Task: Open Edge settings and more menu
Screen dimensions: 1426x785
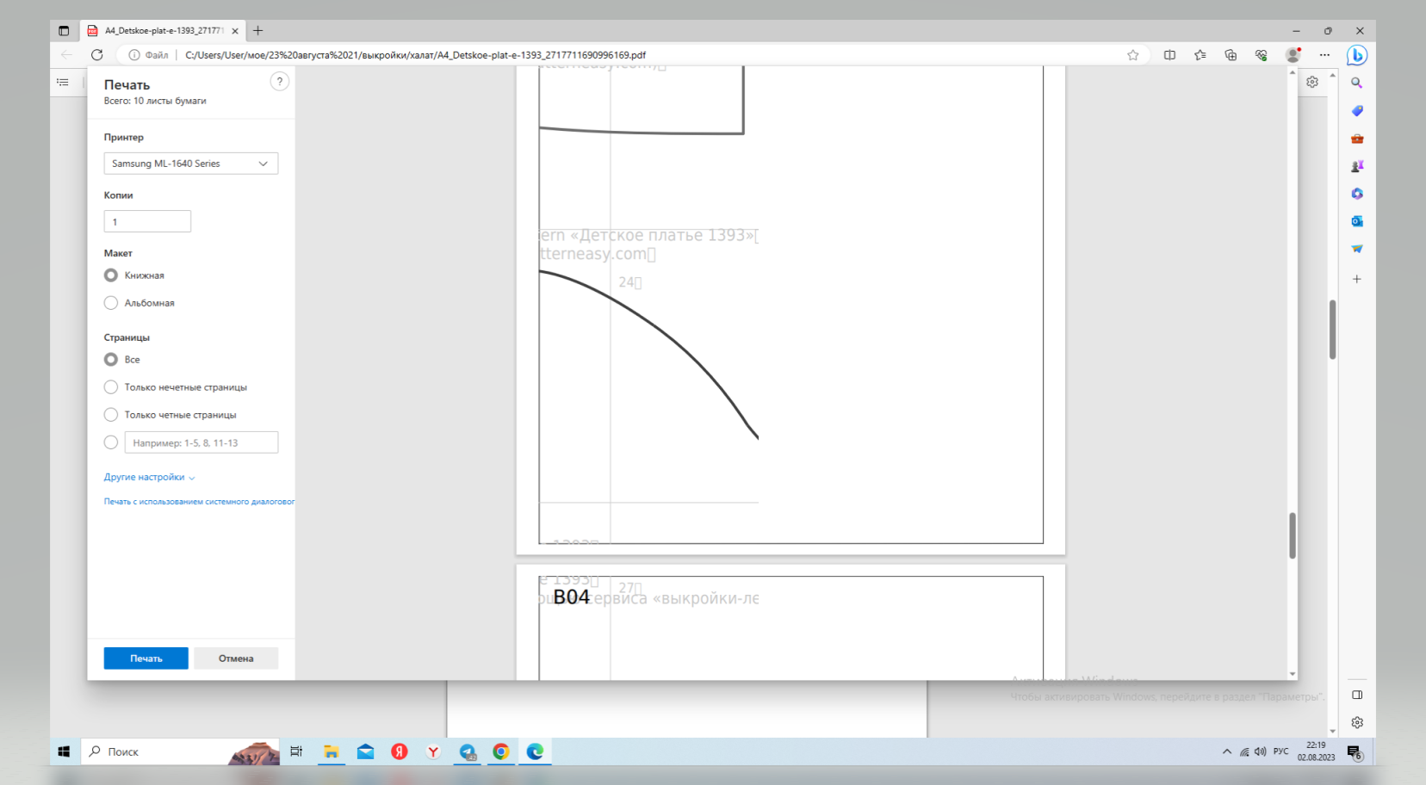Action: point(1324,55)
